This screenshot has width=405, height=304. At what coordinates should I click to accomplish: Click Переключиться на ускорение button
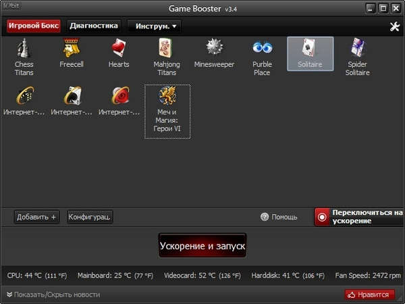[x=360, y=217]
